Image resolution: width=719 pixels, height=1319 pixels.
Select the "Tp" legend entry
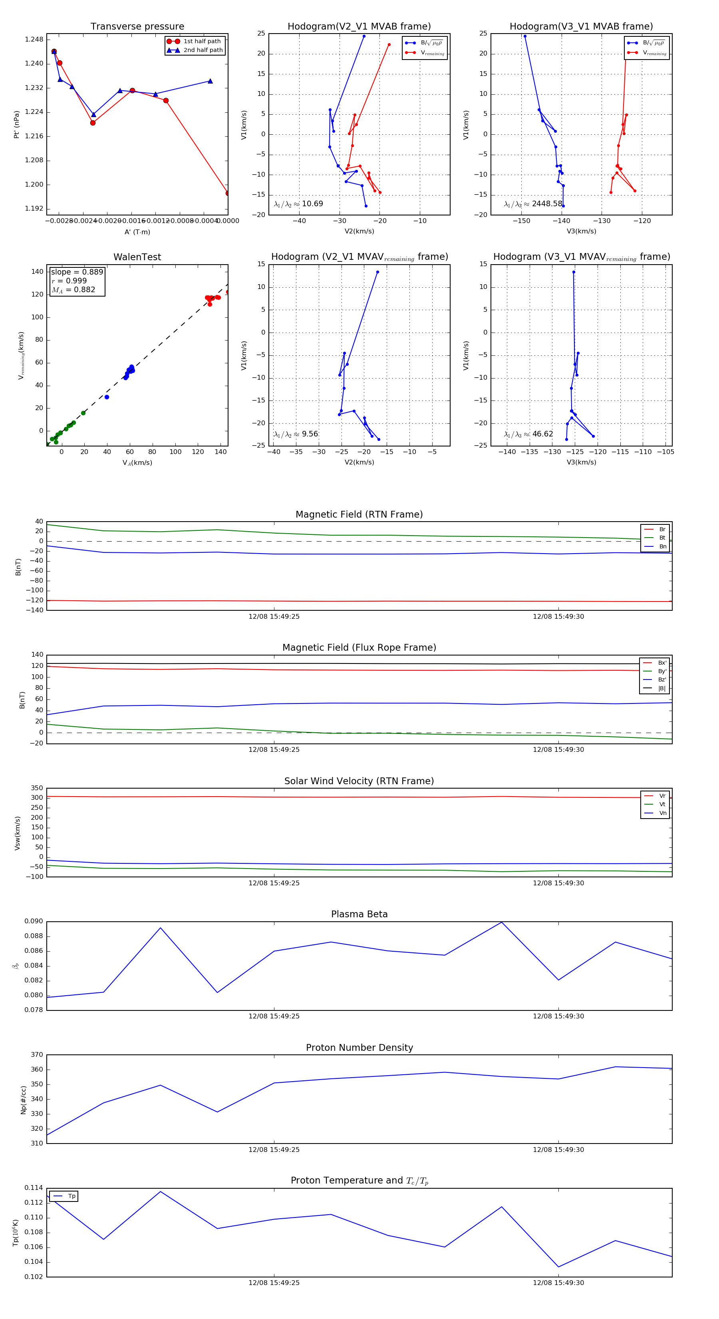(x=64, y=1196)
